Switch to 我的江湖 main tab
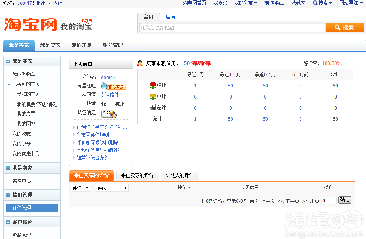 [81, 45]
